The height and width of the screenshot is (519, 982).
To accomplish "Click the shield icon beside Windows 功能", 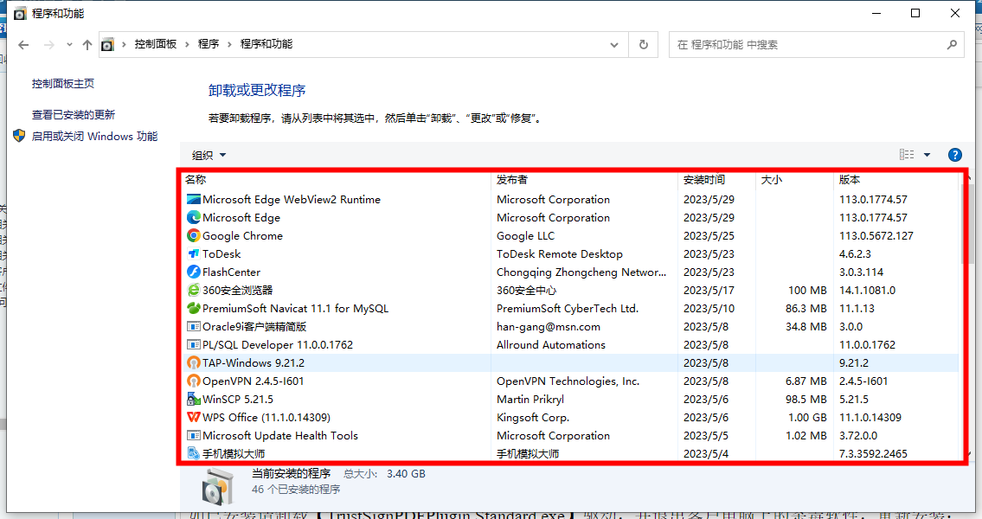I will (x=19, y=136).
